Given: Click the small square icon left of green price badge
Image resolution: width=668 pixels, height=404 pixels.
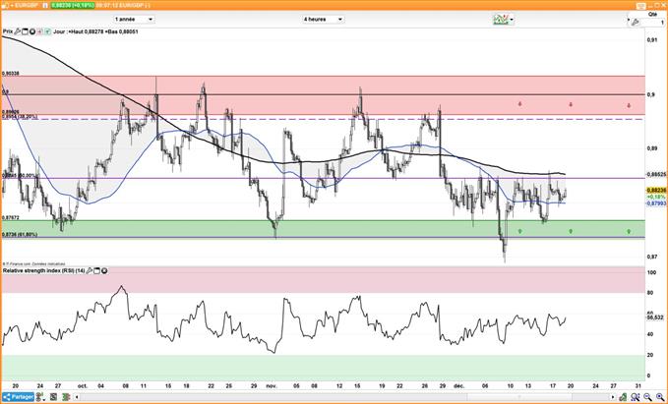Looking at the screenshot, I should pyautogui.click(x=45, y=6).
